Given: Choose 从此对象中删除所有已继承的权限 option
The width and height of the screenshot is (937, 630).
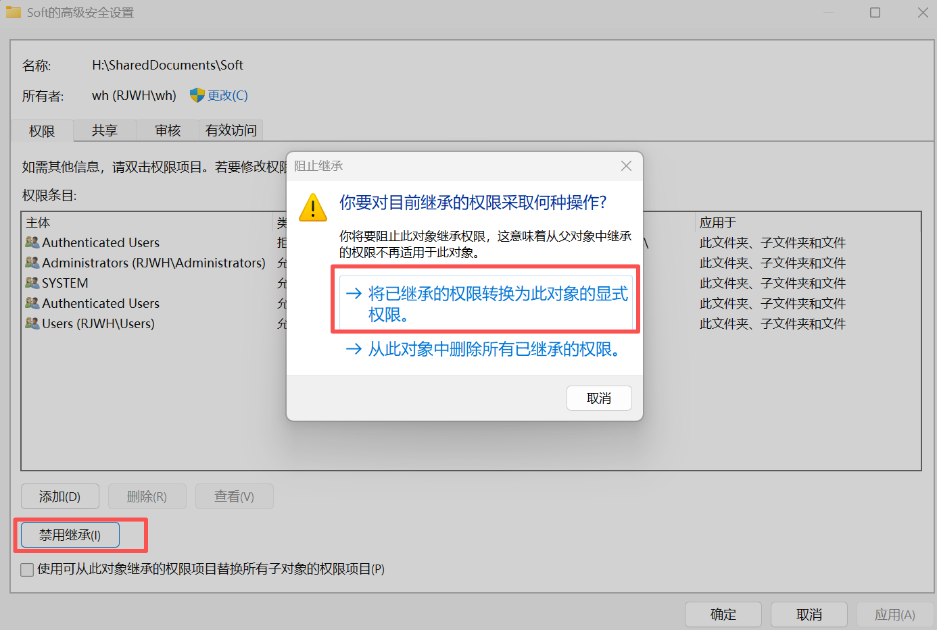Looking at the screenshot, I should coord(483,349).
